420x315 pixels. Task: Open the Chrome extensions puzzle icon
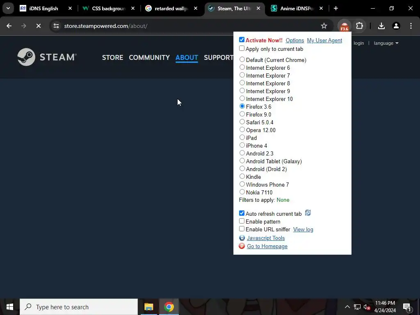(x=359, y=26)
